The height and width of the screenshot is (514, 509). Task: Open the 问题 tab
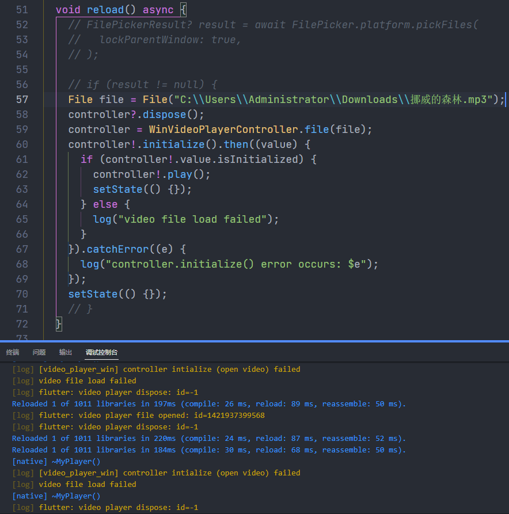point(39,352)
